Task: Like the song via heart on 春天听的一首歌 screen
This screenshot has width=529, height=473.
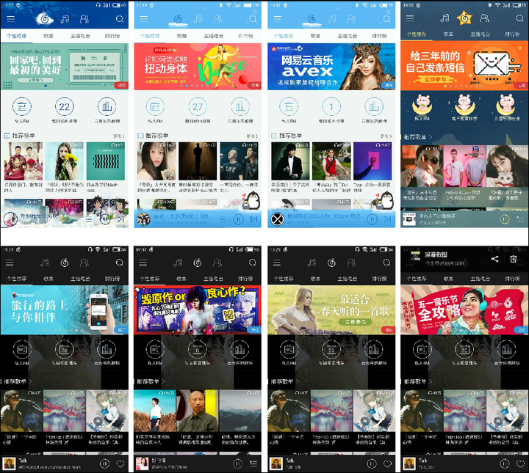Action: pyautogui.click(x=387, y=464)
